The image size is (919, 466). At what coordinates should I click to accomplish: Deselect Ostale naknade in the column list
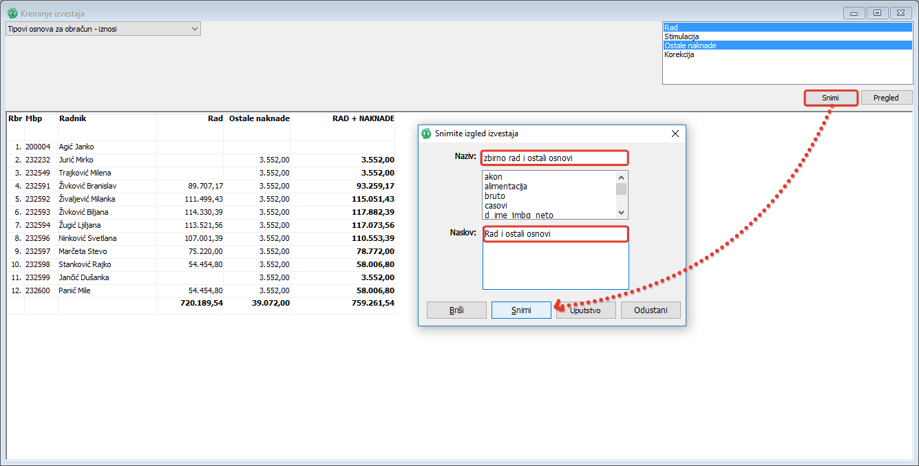point(690,45)
